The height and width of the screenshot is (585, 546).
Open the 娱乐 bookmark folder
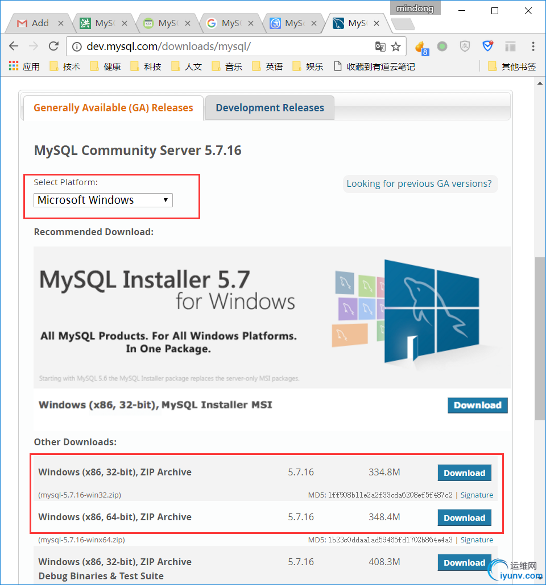(x=308, y=67)
